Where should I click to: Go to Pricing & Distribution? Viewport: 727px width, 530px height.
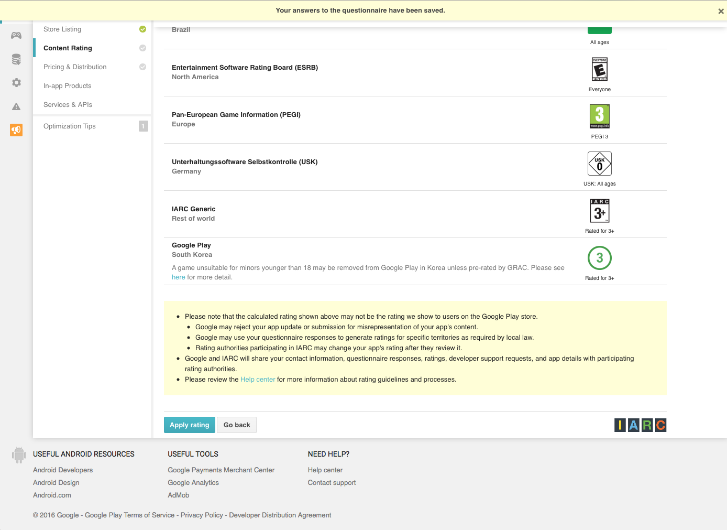pos(75,67)
